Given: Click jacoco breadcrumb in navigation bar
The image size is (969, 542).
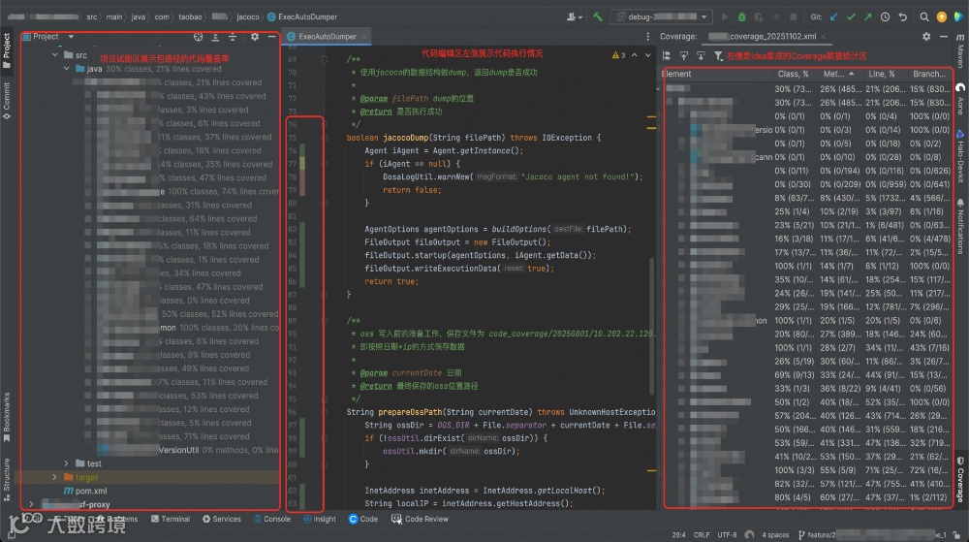Looking at the screenshot, I should click(x=248, y=16).
